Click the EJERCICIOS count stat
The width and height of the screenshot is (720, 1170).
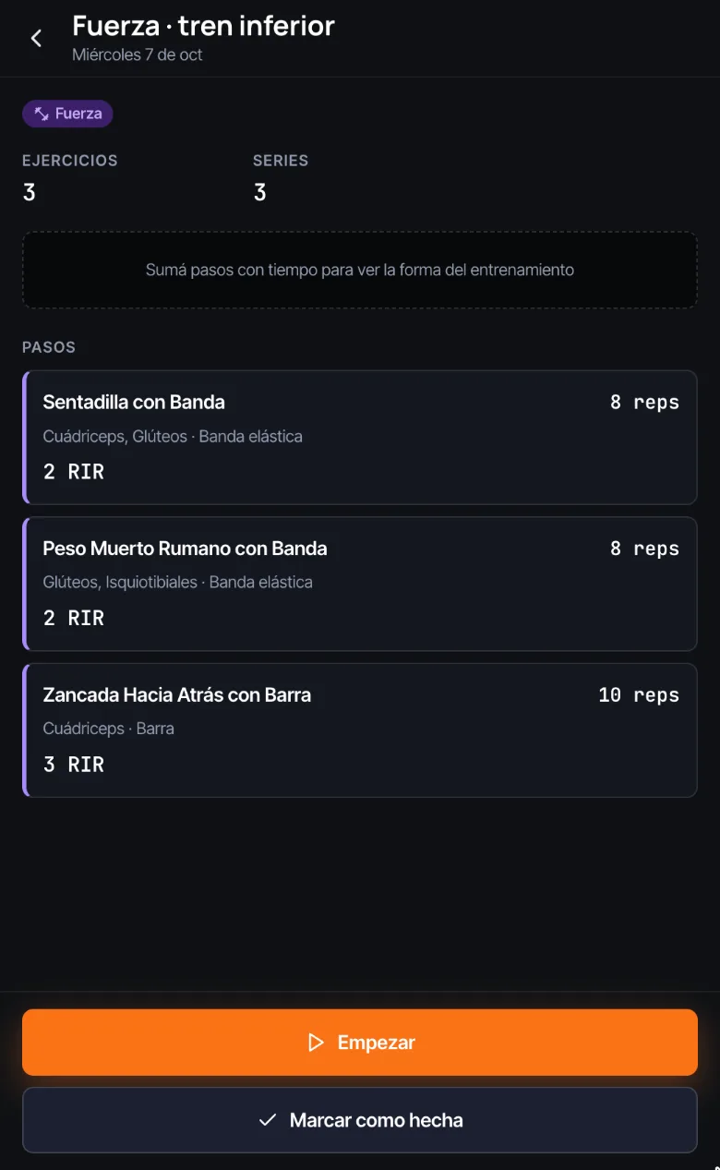70,177
